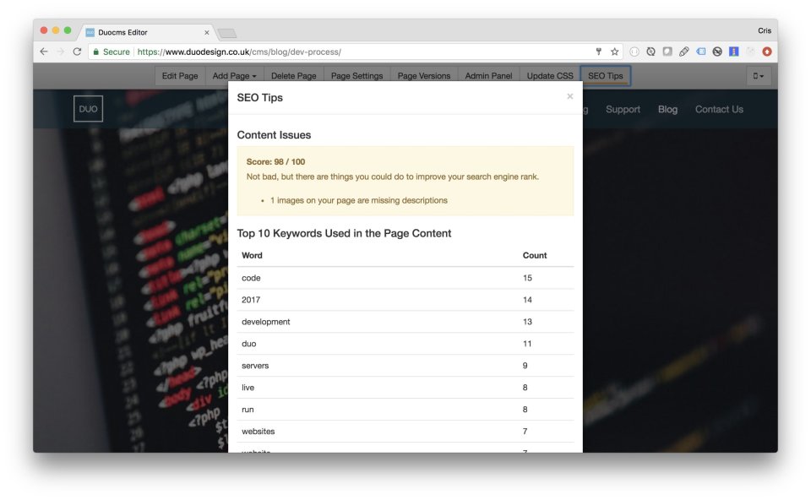
Task: Click the pencil extension icon in toolbar
Action: 683,51
